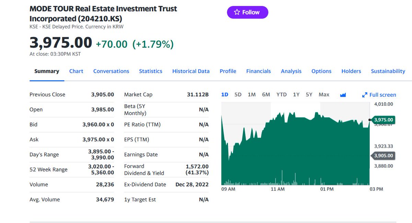Image resolution: width=412 pixels, height=223 pixels.
Task: Click the Ask value 3,975.00 x 0
Action: coord(98,140)
